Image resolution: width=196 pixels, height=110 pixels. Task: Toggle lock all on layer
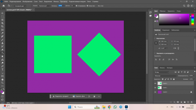(x=174, y=79)
